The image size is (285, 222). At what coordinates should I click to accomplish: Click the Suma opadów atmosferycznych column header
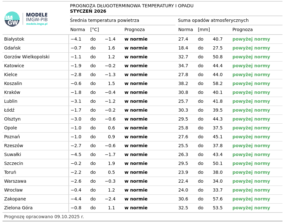[x=213, y=21]
